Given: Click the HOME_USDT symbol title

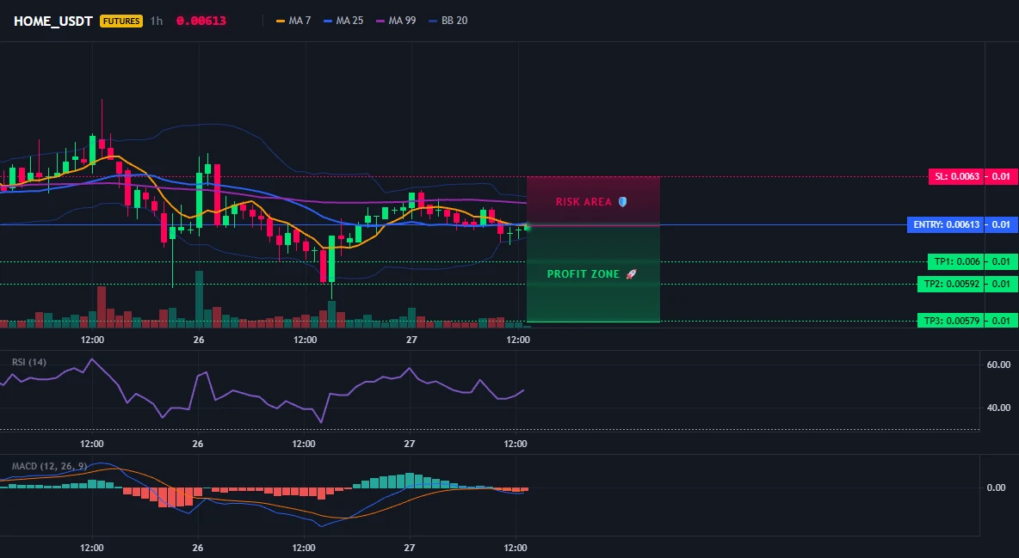Looking at the screenshot, I should (x=53, y=21).
